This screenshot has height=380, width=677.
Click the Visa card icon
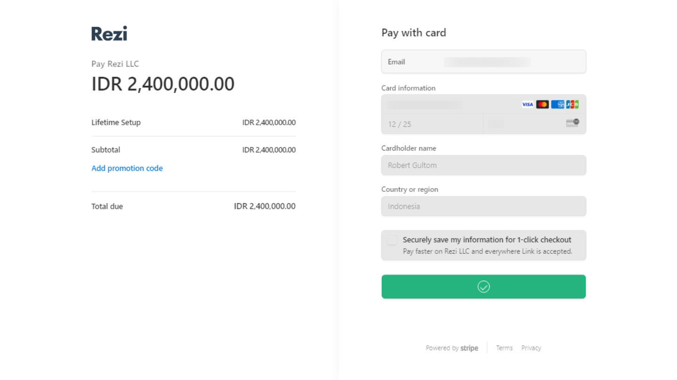(527, 104)
